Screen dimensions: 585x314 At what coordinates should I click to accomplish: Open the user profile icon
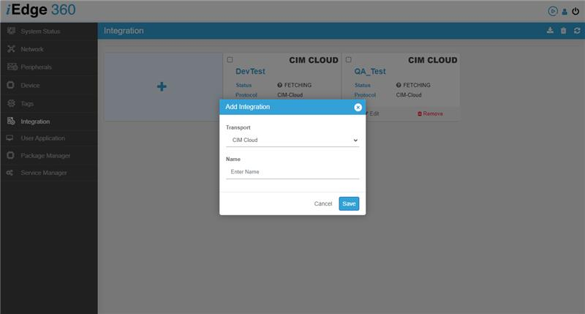[565, 11]
